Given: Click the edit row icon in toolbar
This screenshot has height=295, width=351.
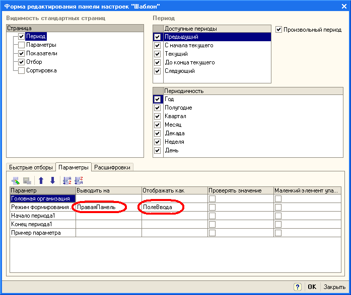Looking at the screenshot, I should (15, 180).
